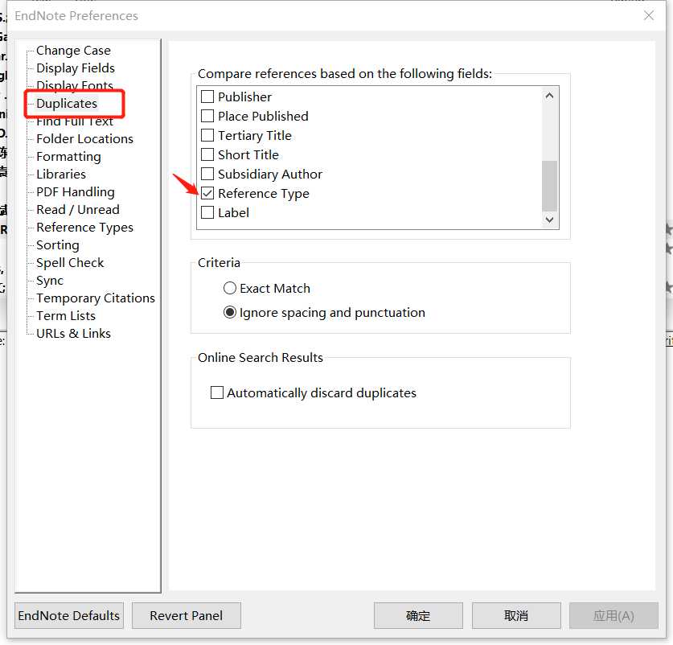Select Change Case in the preferences tree
This screenshot has height=645, width=673.
point(73,51)
